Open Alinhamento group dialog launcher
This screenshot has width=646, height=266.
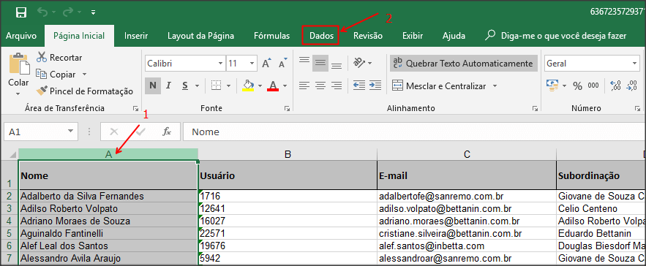535,109
